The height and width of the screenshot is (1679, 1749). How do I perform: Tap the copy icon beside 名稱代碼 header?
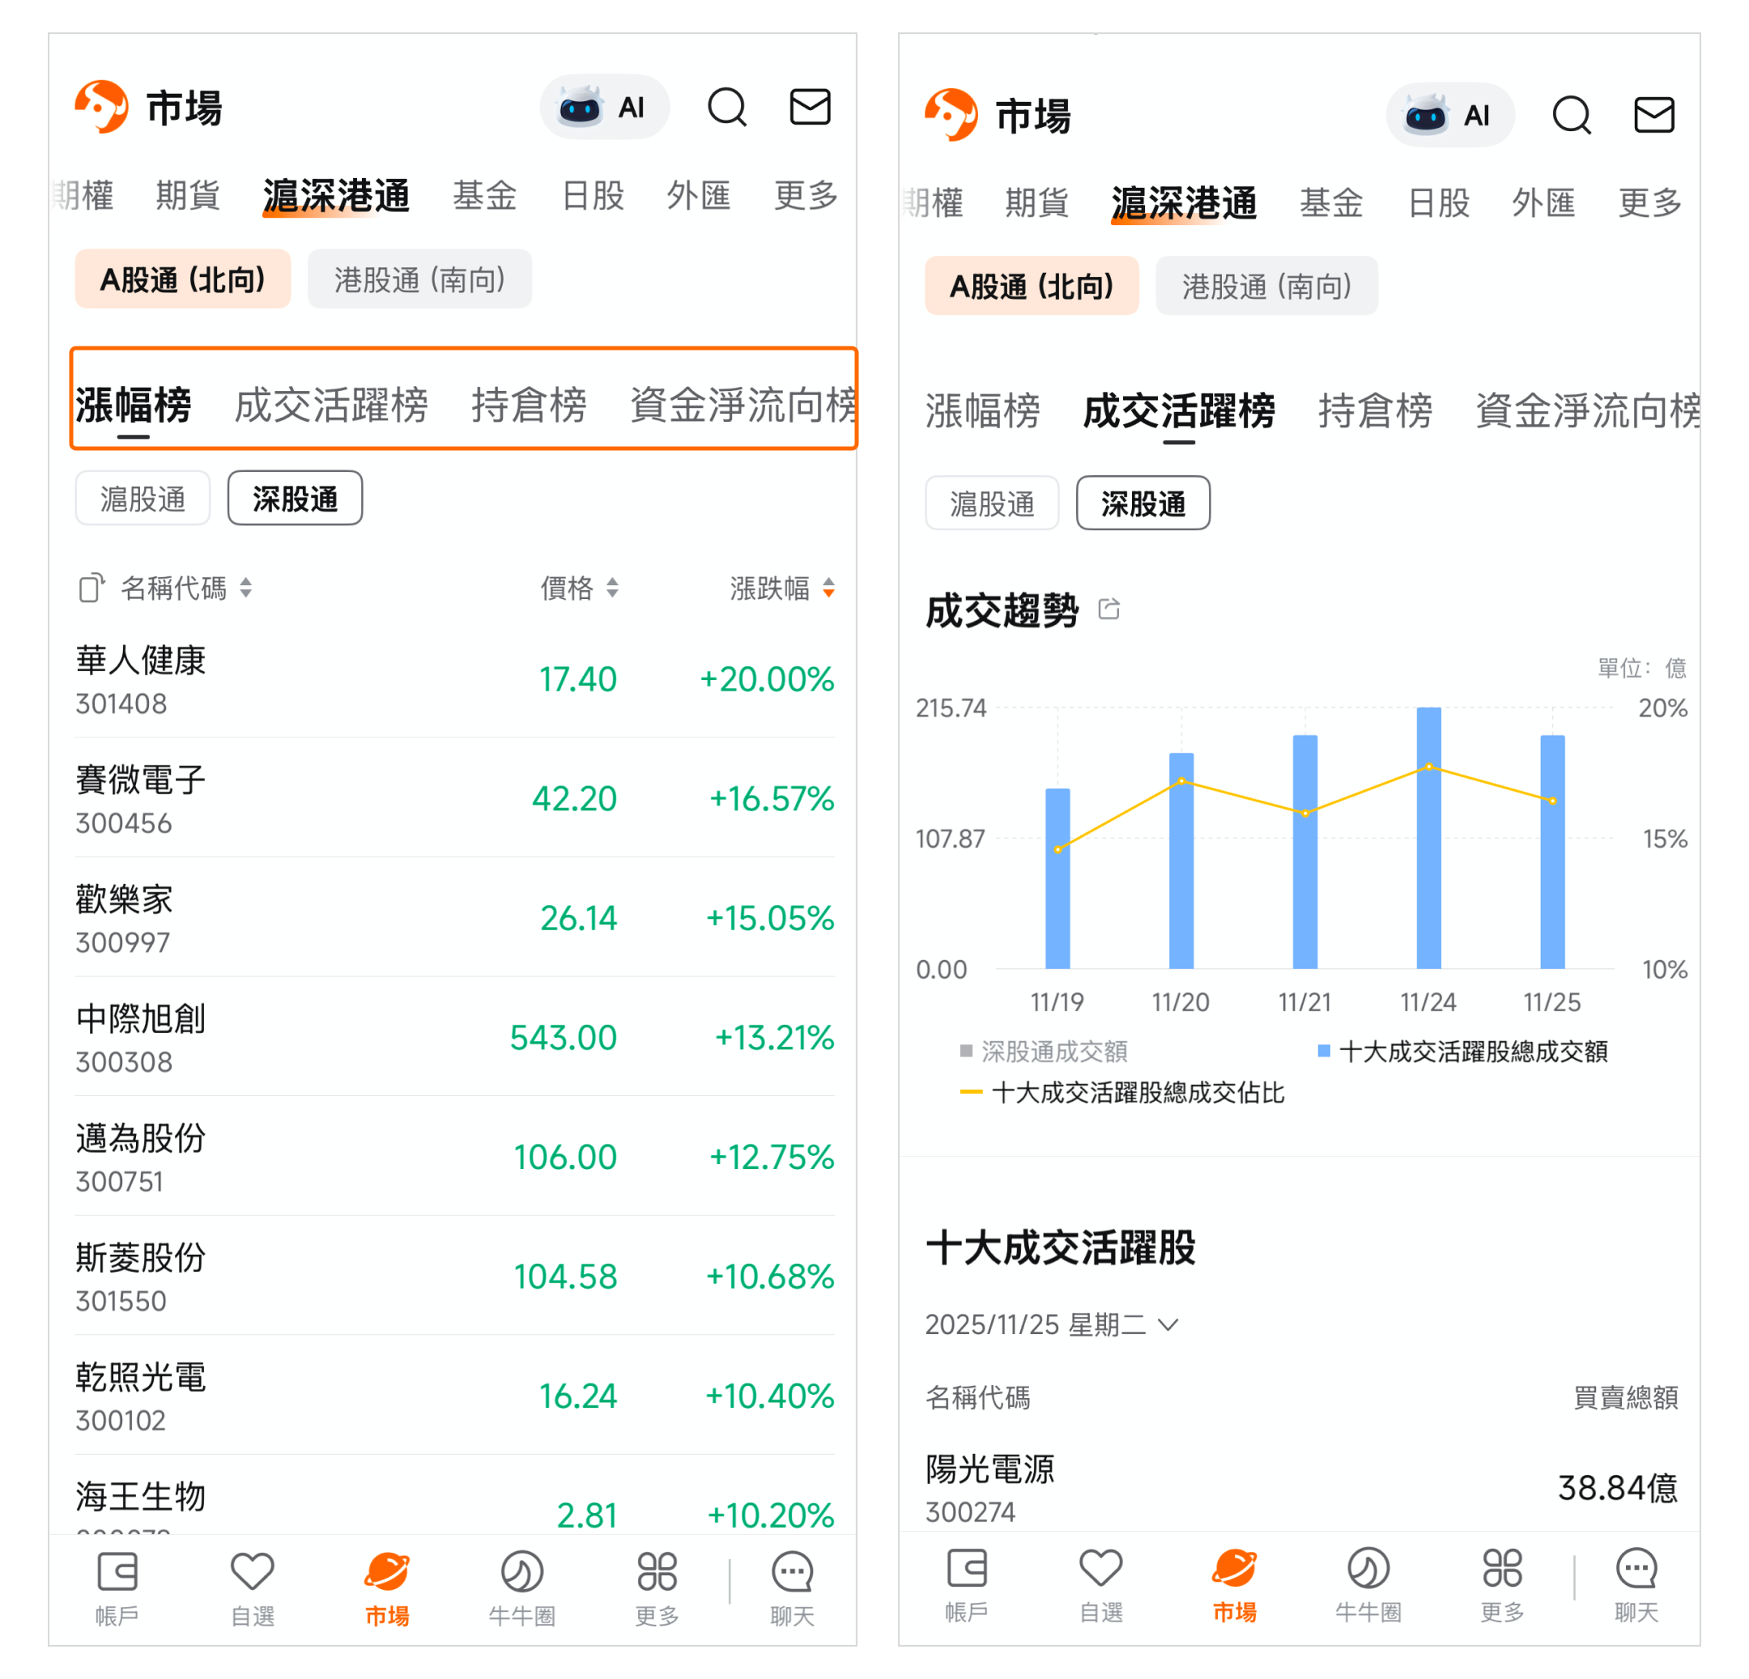[91, 588]
